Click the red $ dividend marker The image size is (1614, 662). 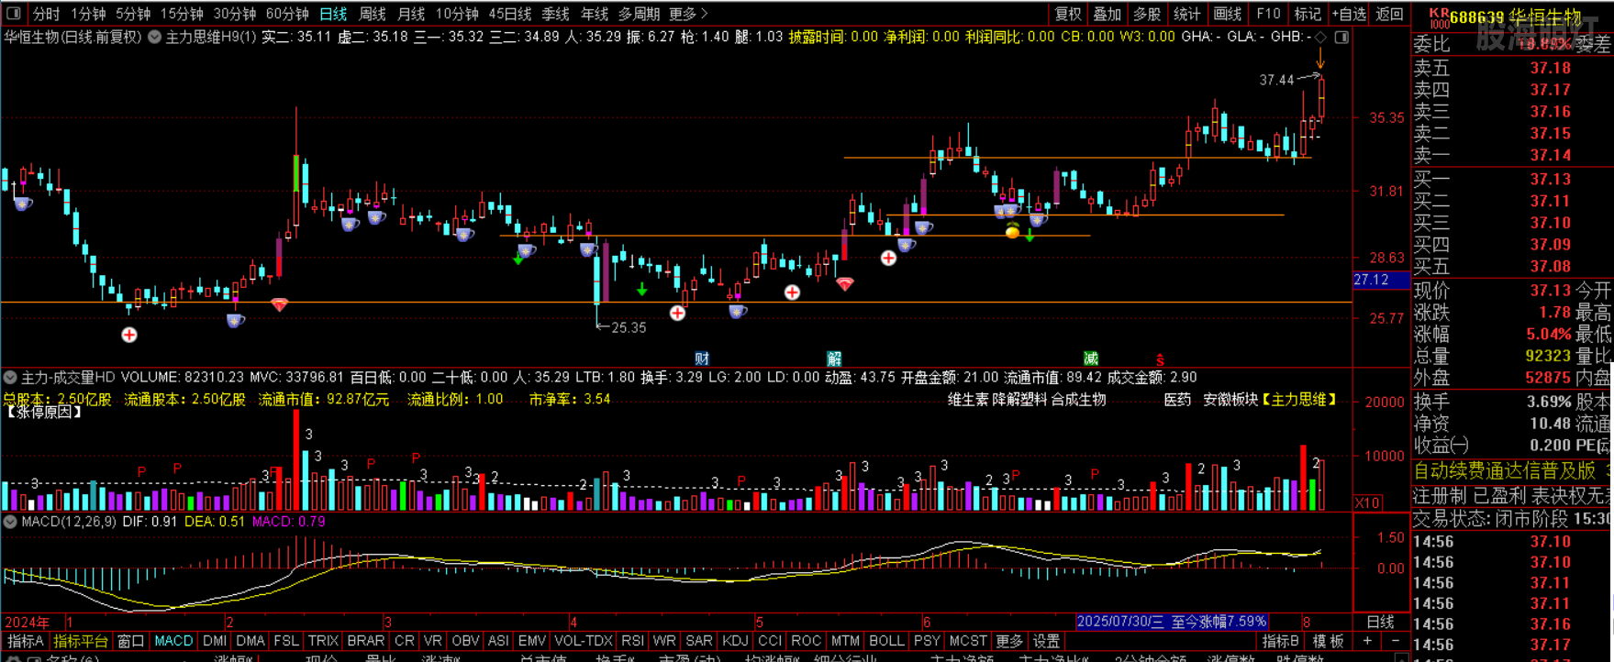(x=1160, y=360)
